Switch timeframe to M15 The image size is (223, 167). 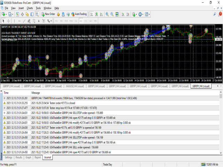[66, 21]
